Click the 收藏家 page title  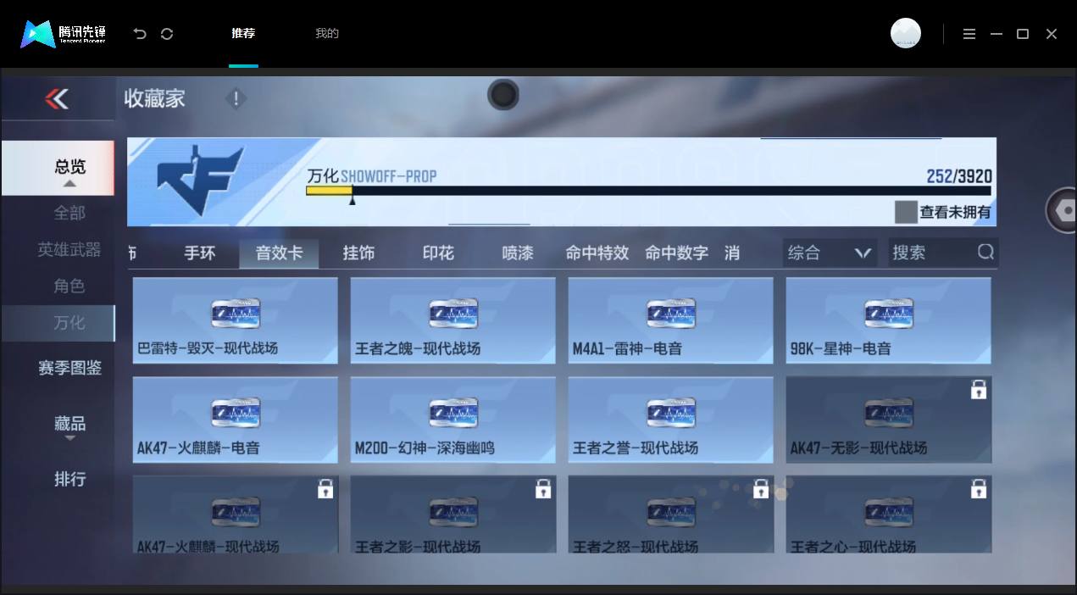point(154,98)
